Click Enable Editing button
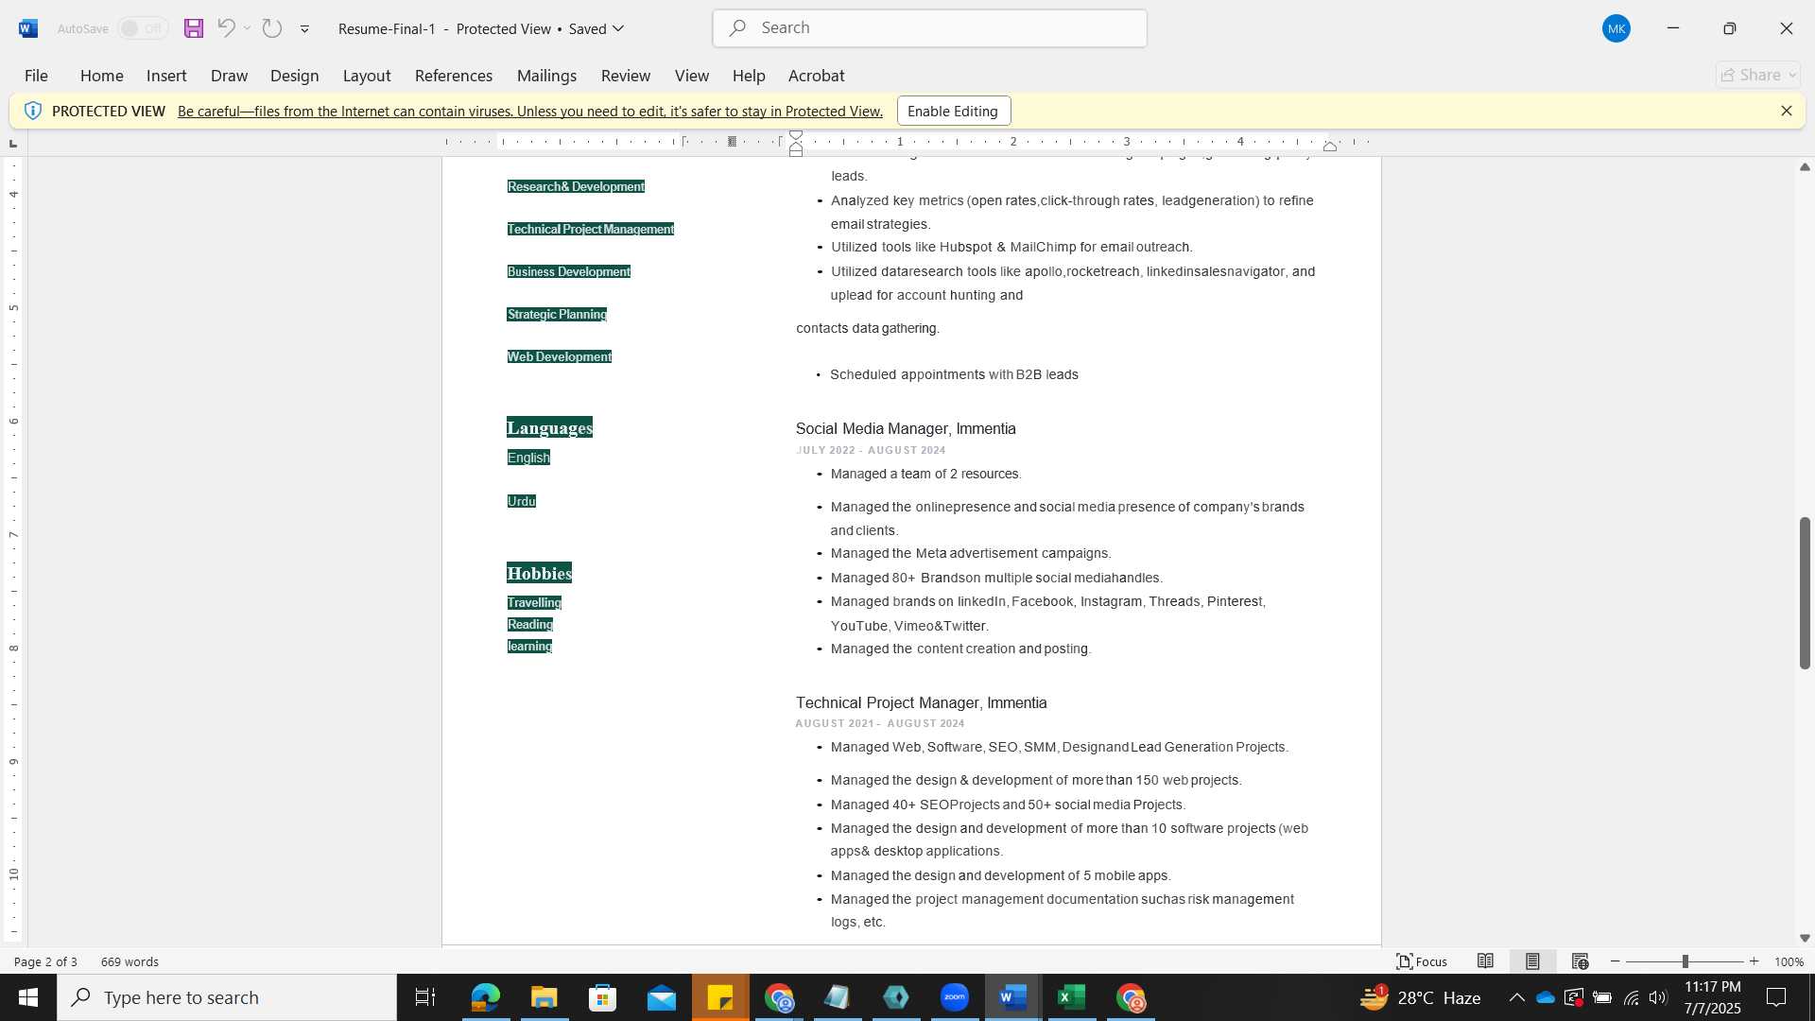 (953, 111)
